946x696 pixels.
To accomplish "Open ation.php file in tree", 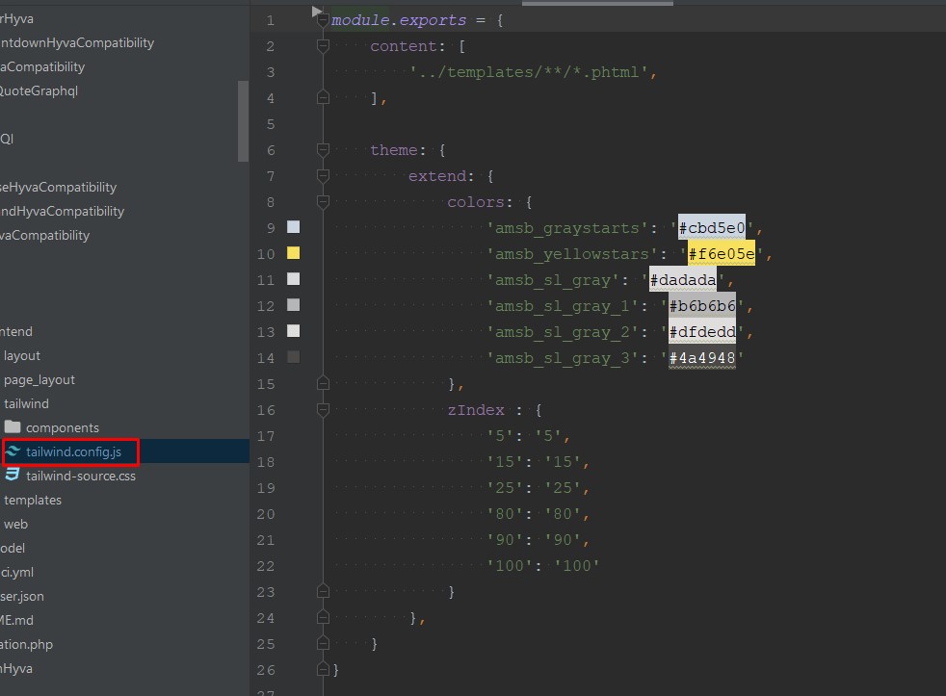I will tap(26, 644).
